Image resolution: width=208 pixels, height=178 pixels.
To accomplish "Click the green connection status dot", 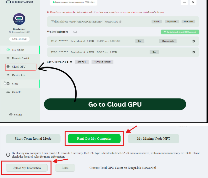I will (x=54, y=2).
